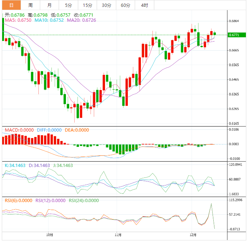Viewport: 247px width, 244px height.
Task: Click the RSI(6):0.0000 label
Action: (18, 201)
